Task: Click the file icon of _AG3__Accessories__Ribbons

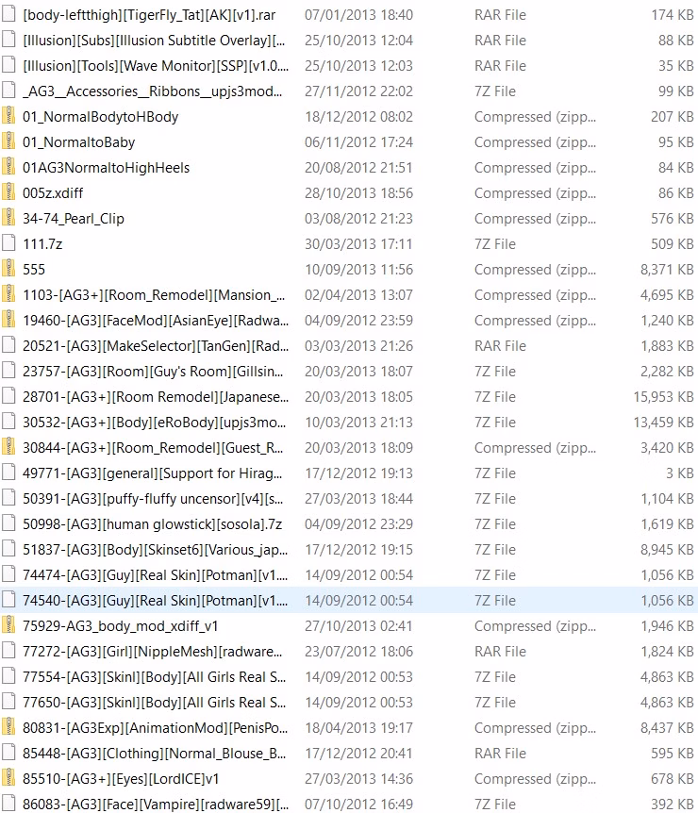Action: click(x=8, y=91)
